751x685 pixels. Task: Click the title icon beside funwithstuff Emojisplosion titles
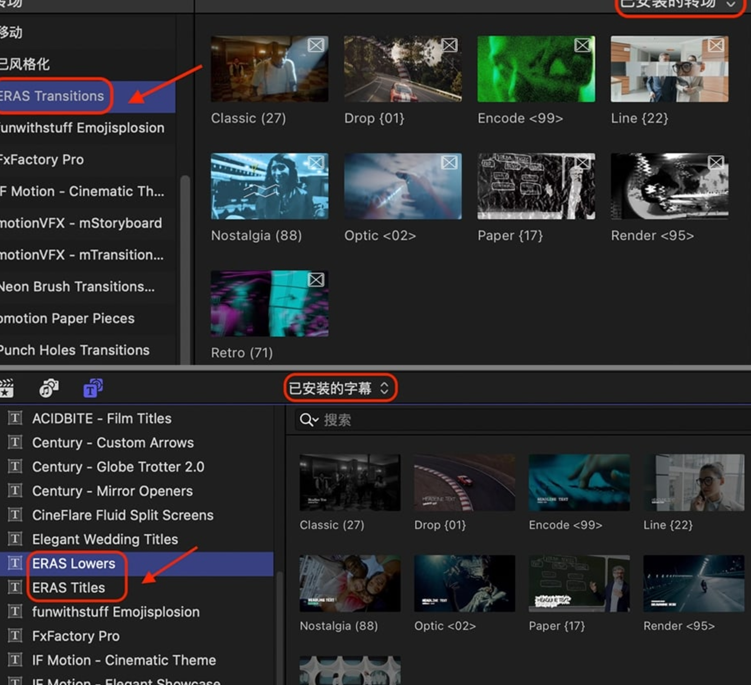15,611
